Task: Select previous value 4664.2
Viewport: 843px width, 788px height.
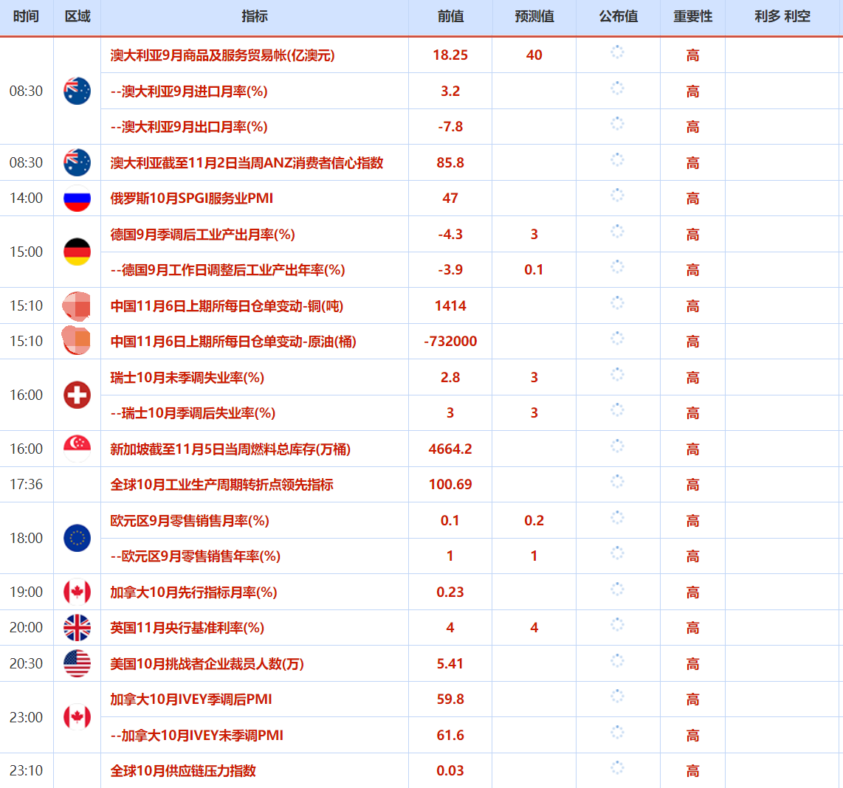Action: pos(450,449)
